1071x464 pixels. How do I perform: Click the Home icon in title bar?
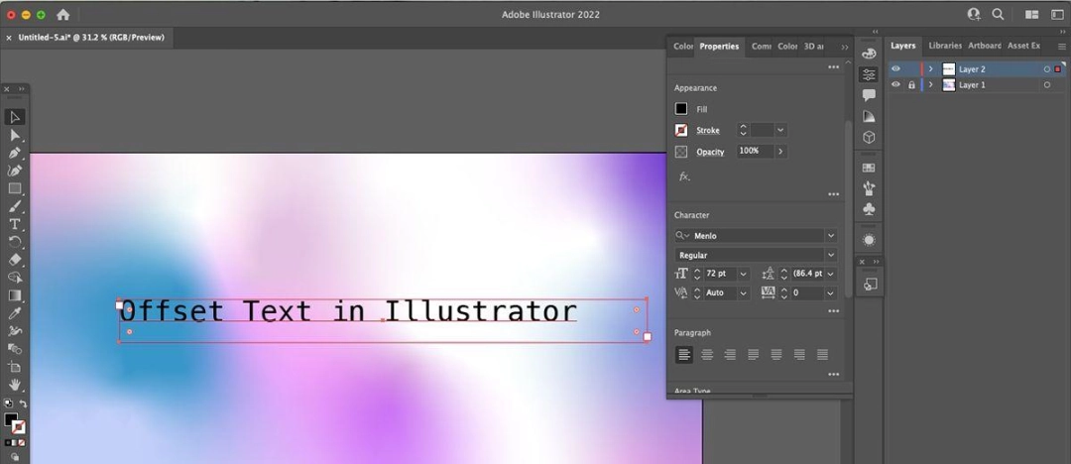click(62, 14)
